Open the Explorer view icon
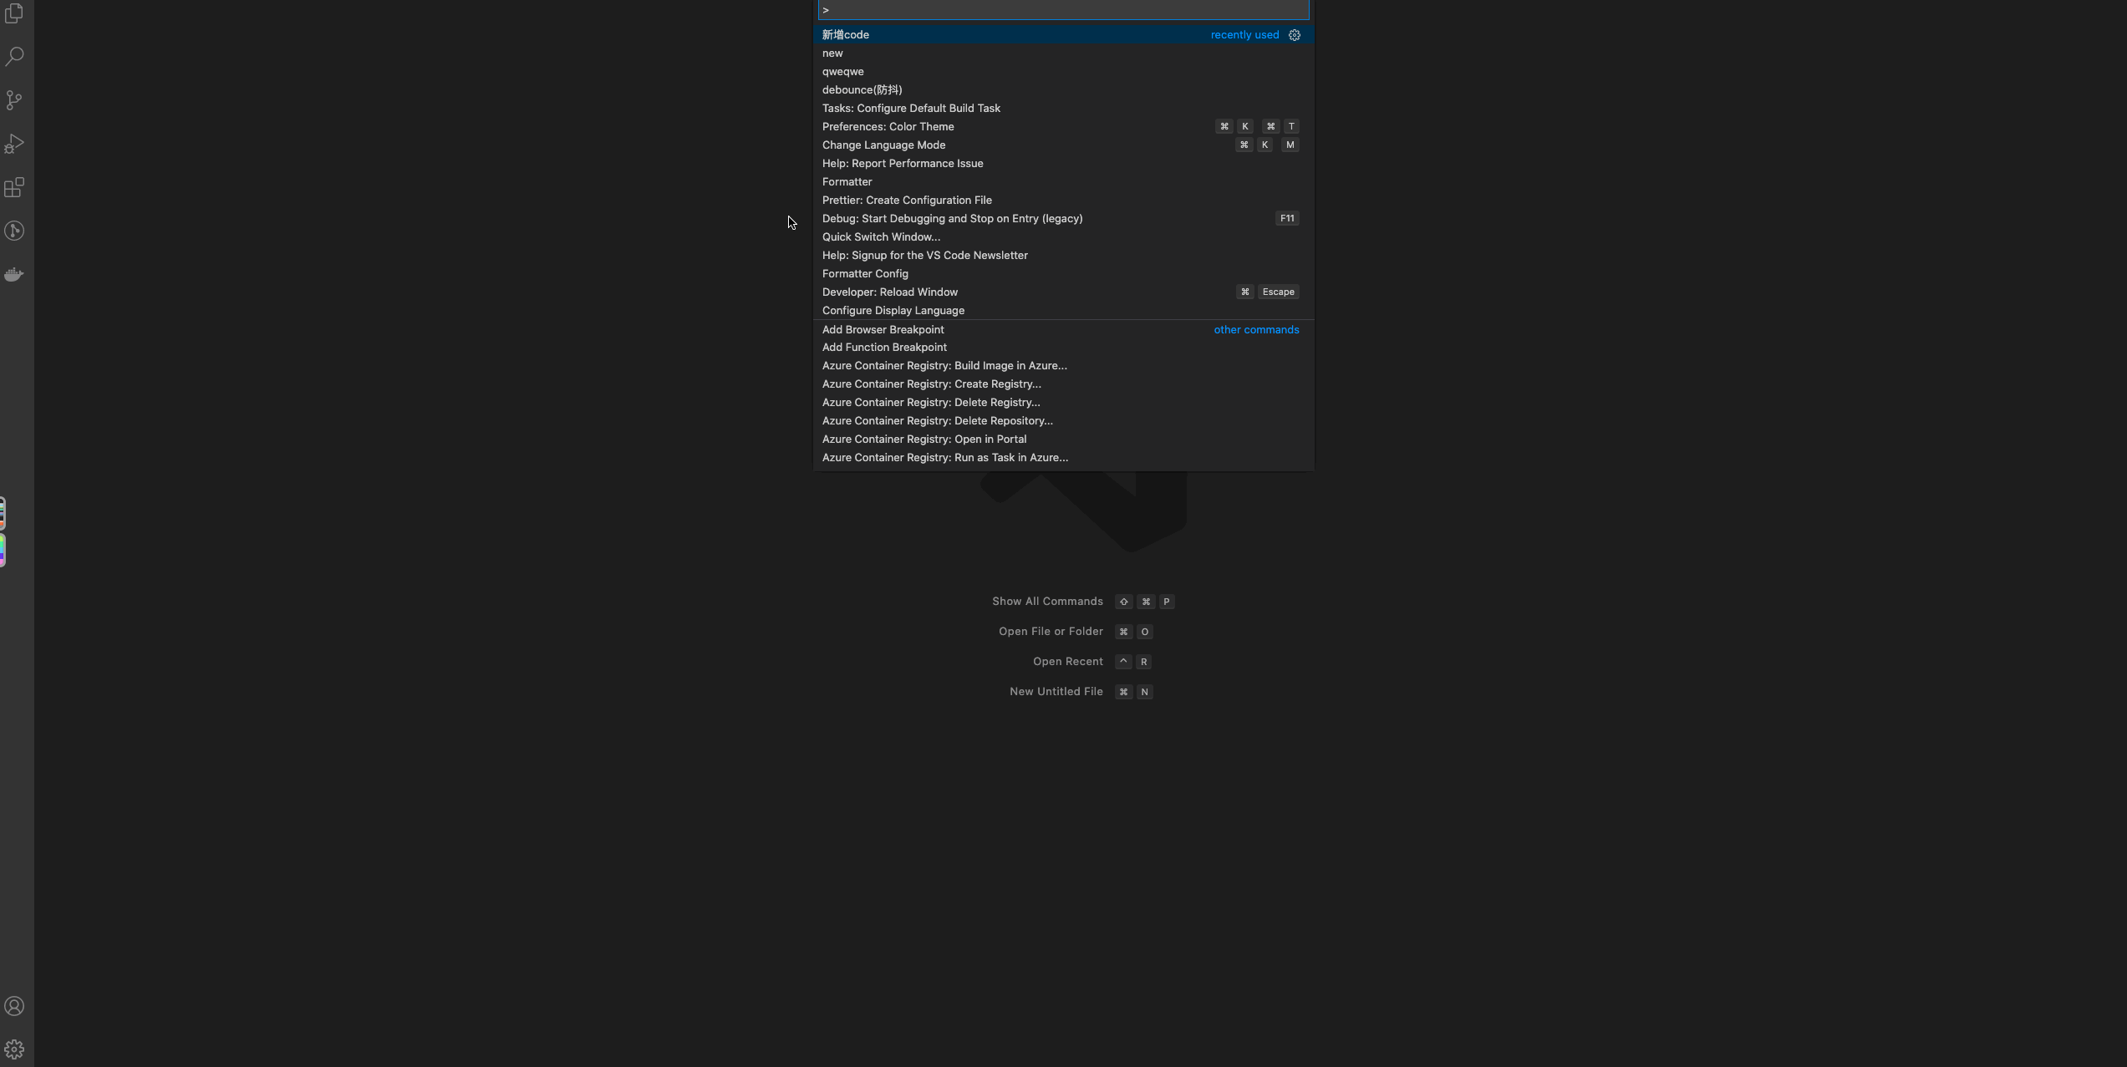This screenshot has width=2127, height=1067. pyautogui.click(x=14, y=13)
